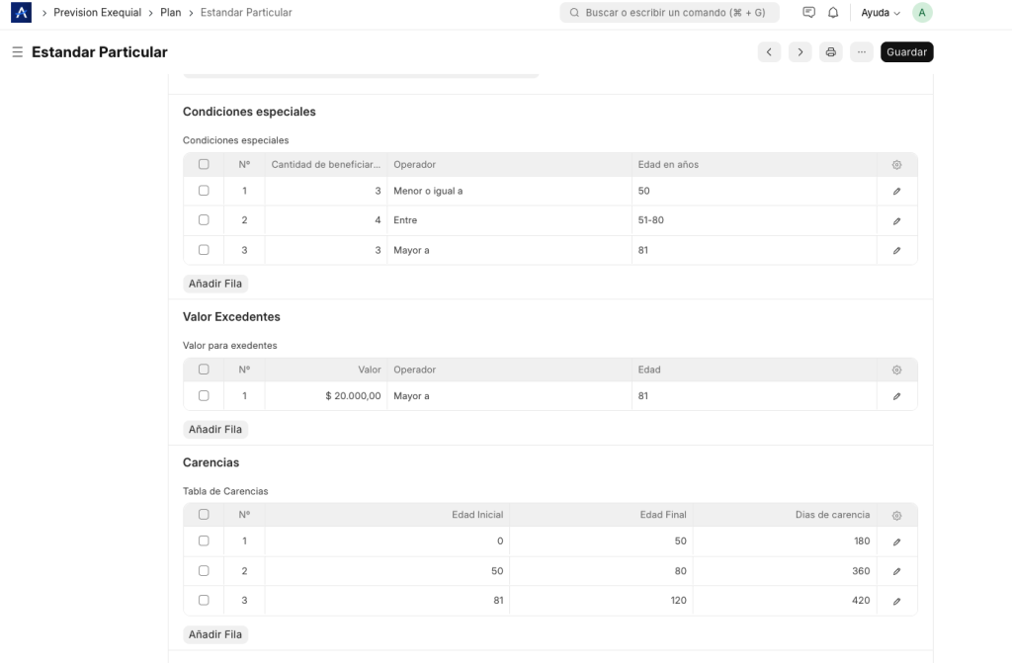
Task: Open Carencias table settings gear
Action: coord(896,515)
